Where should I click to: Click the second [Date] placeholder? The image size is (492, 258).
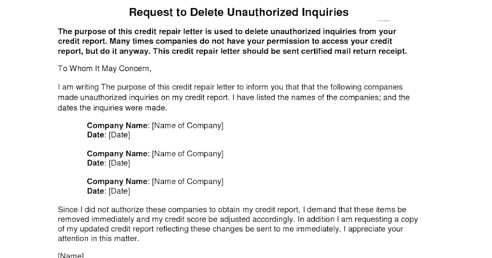[x=119, y=163]
